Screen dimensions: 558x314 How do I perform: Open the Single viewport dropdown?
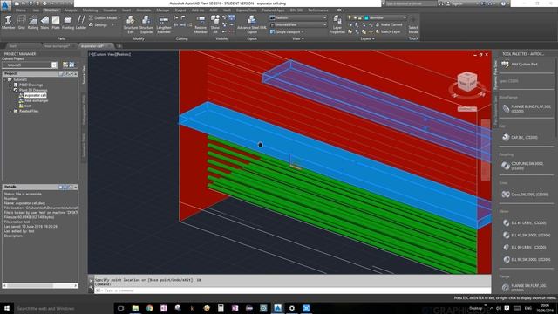tap(287, 31)
